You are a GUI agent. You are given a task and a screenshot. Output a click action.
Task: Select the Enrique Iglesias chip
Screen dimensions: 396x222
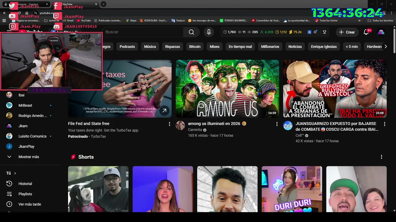point(324,47)
